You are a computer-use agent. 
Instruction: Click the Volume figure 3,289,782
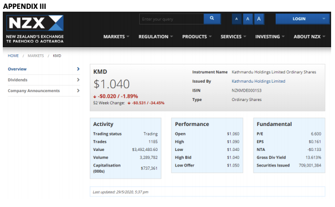coord(149,158)
